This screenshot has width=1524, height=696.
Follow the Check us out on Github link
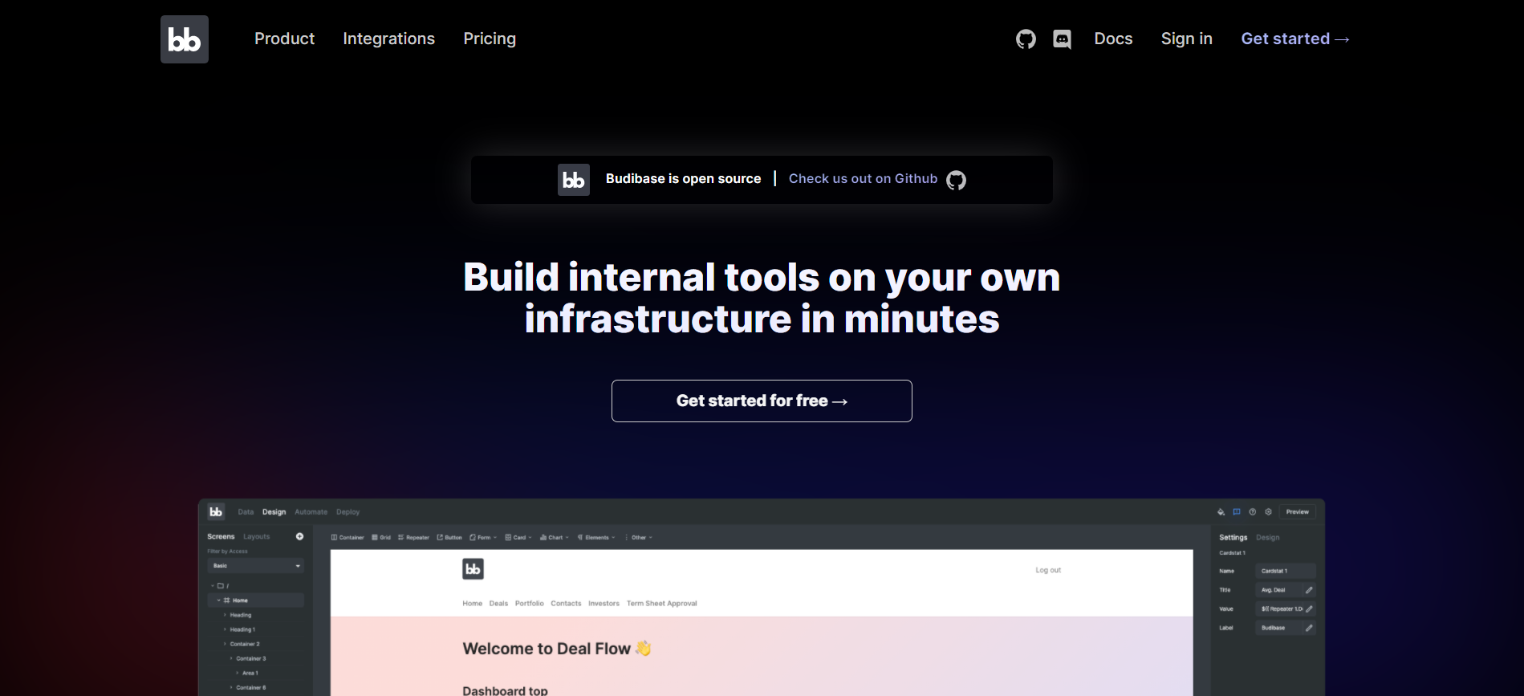click(863, 179)
